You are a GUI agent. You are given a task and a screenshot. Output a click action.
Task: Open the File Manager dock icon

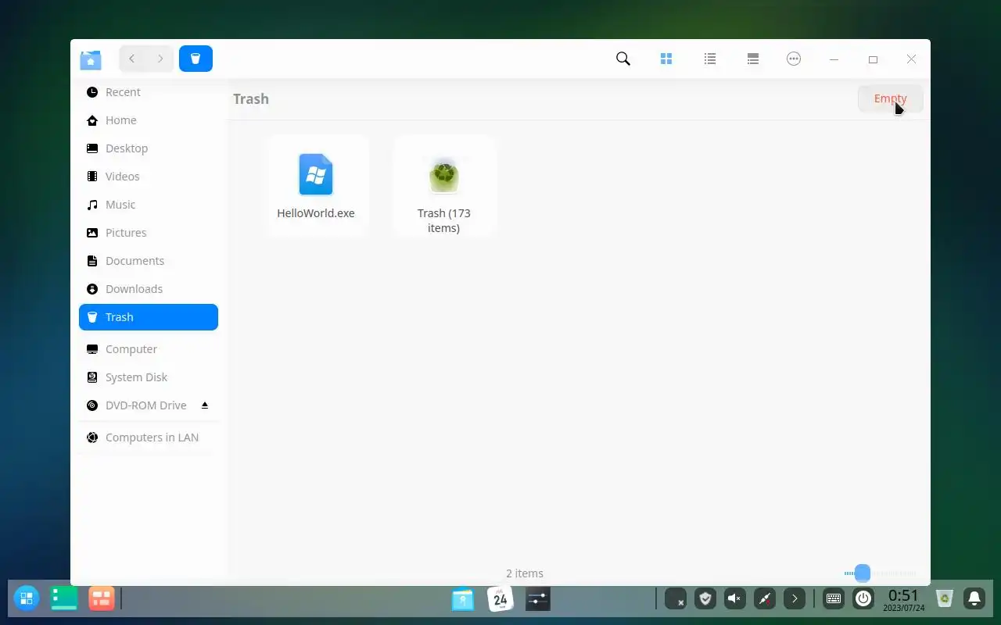463,599
